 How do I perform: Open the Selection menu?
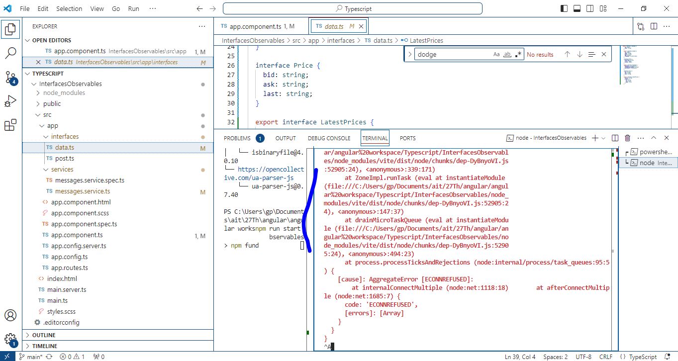click(69, 8)
